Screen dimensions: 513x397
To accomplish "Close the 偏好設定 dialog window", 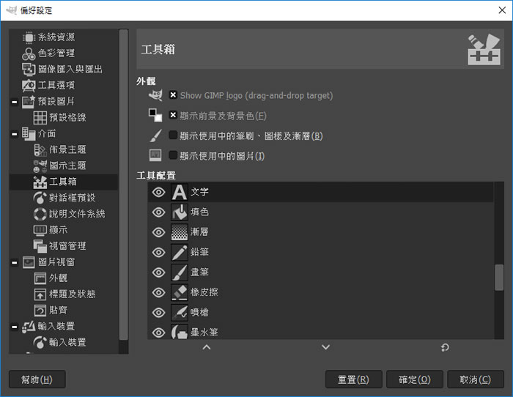I will tap(502, 10).
